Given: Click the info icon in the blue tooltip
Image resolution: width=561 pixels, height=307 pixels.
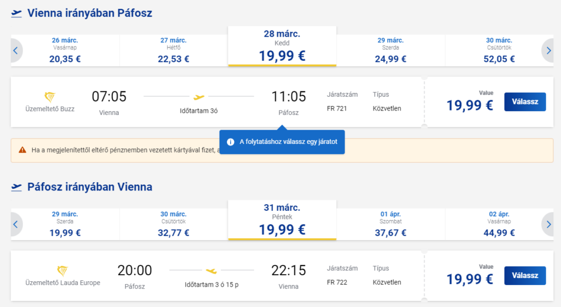Looking at the screenshot, I should (x=231, y=142).
